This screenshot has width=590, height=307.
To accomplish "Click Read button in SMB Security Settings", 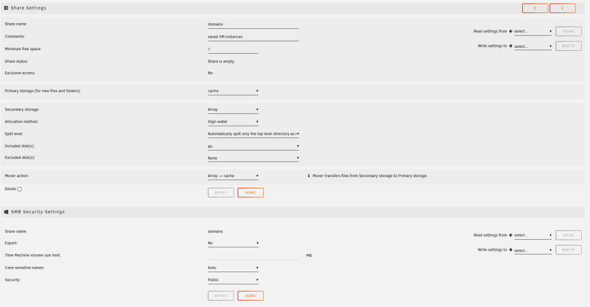I will (x=569, y=235).
